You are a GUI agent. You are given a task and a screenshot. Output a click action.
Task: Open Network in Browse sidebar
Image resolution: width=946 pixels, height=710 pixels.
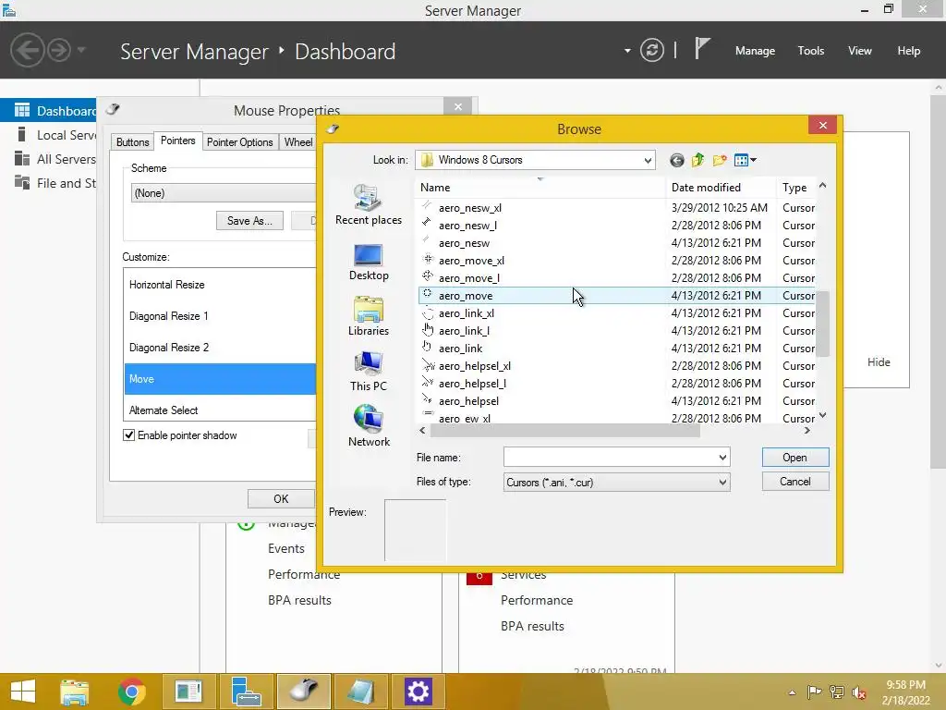(x=368, y=426)
